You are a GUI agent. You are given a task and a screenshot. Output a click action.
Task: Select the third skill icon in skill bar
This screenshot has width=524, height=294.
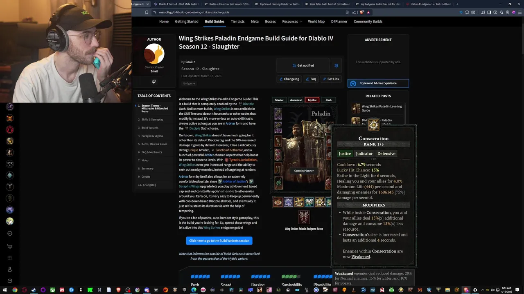[x=299, y=202]
